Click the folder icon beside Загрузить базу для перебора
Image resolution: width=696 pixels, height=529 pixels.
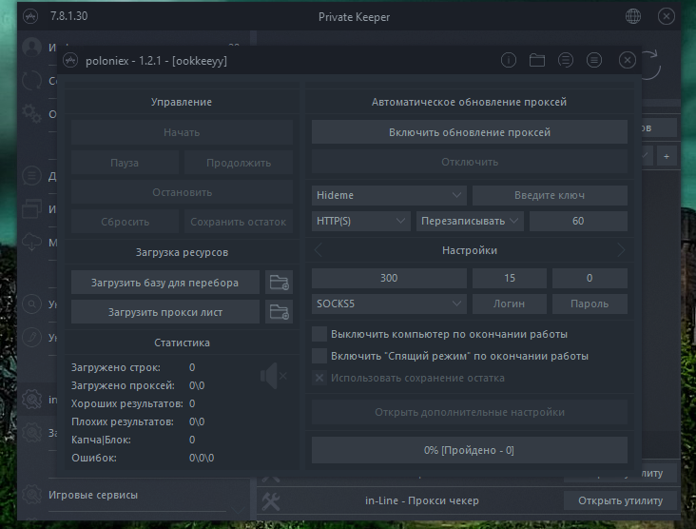[280, 283]
